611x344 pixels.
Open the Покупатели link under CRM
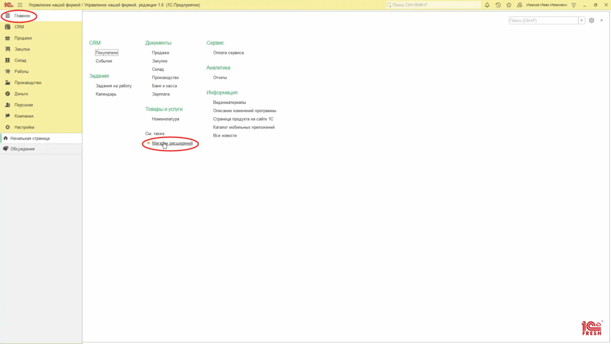(x=107, y=53)
